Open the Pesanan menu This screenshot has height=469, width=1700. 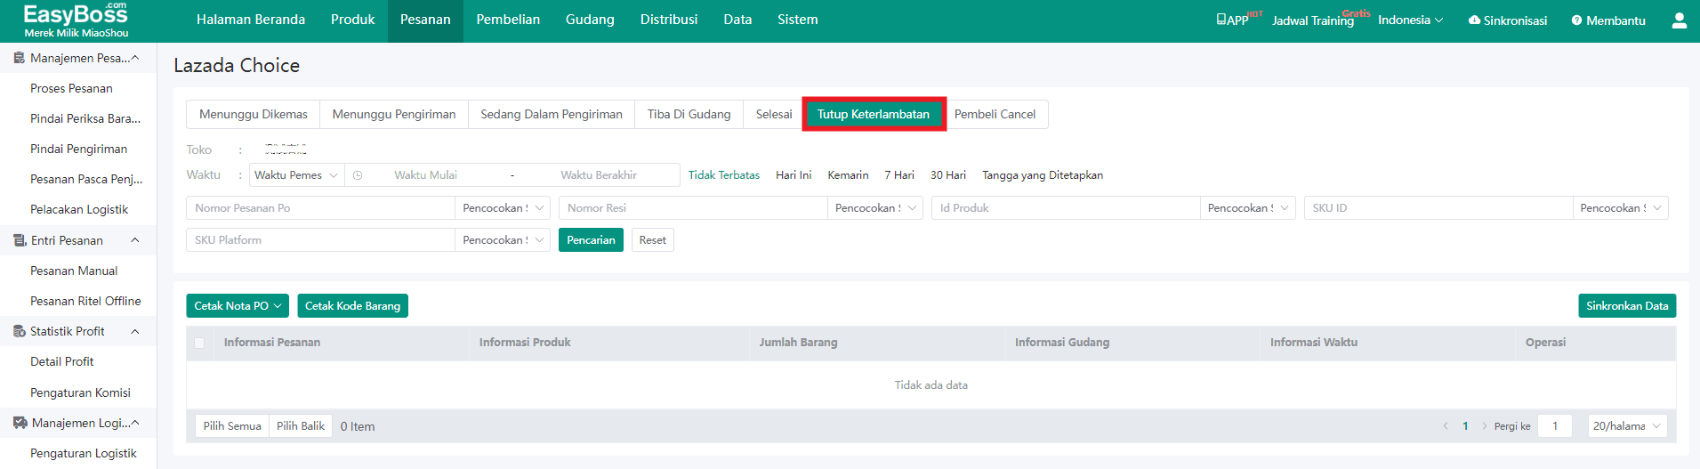coord(425,20)
